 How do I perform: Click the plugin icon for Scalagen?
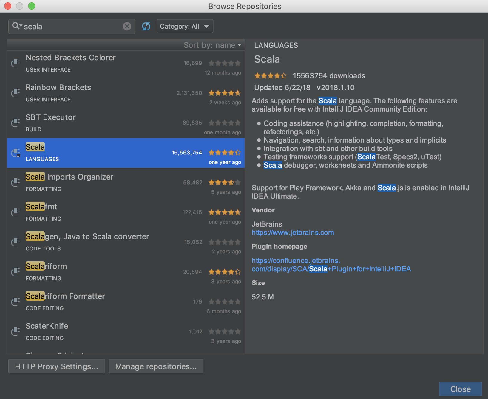16,242
